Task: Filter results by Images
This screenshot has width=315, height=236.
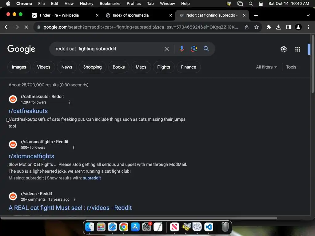Action: 19,67
